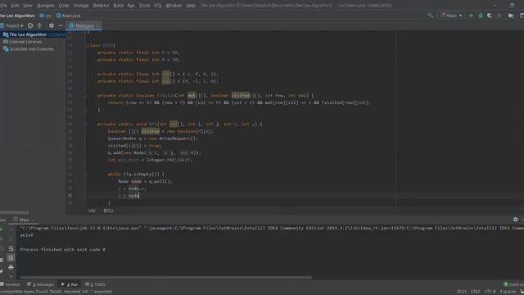This screenshot has height=295, width=524.
Task: Click the Build project hammer icon
Action: [x=430, y=16]
